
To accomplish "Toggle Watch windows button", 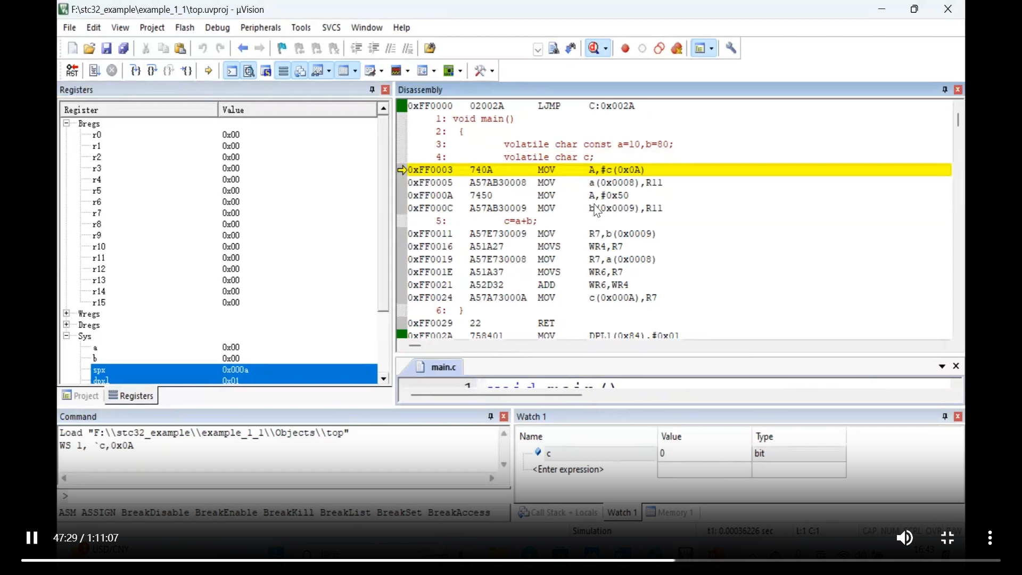I will click(x=318, y=71).
